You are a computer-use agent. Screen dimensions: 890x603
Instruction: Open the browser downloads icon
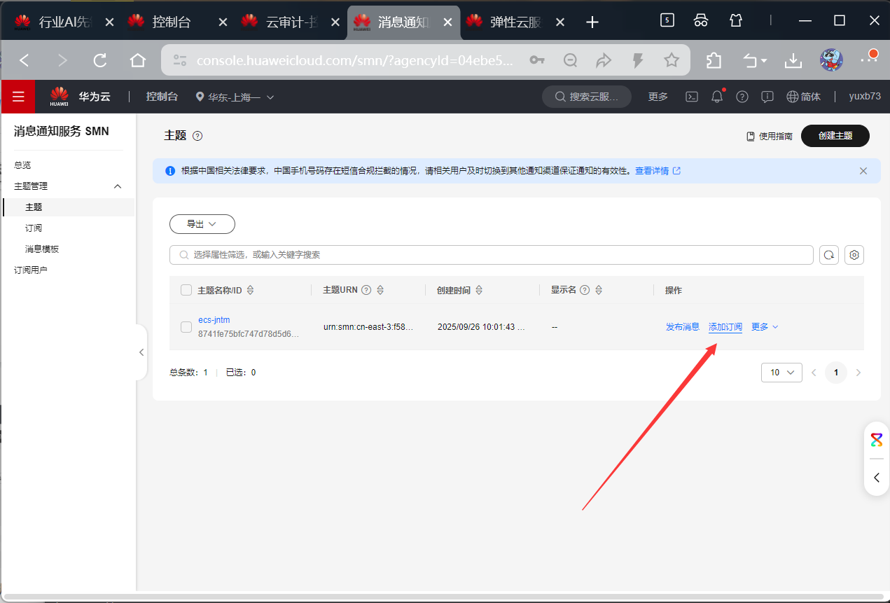tap(793, 61)
